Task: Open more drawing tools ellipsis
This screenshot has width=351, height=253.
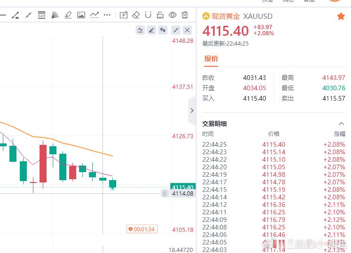Action: (107, 15)
